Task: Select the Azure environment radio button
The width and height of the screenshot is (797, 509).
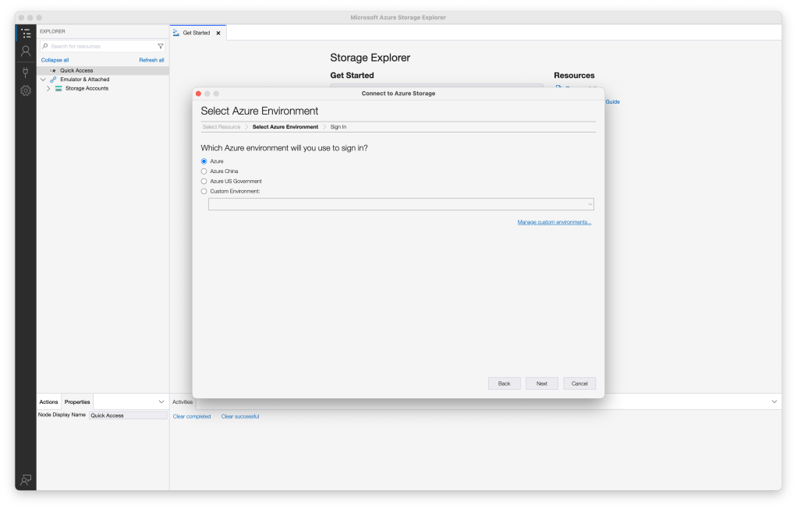Action: [x=203, y=161]
